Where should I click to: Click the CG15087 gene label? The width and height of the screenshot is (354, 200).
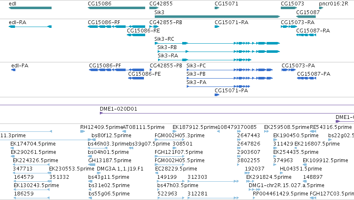click(308, 12)
